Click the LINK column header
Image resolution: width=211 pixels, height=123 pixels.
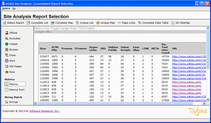pyautogui.click(x=146, y=49)
